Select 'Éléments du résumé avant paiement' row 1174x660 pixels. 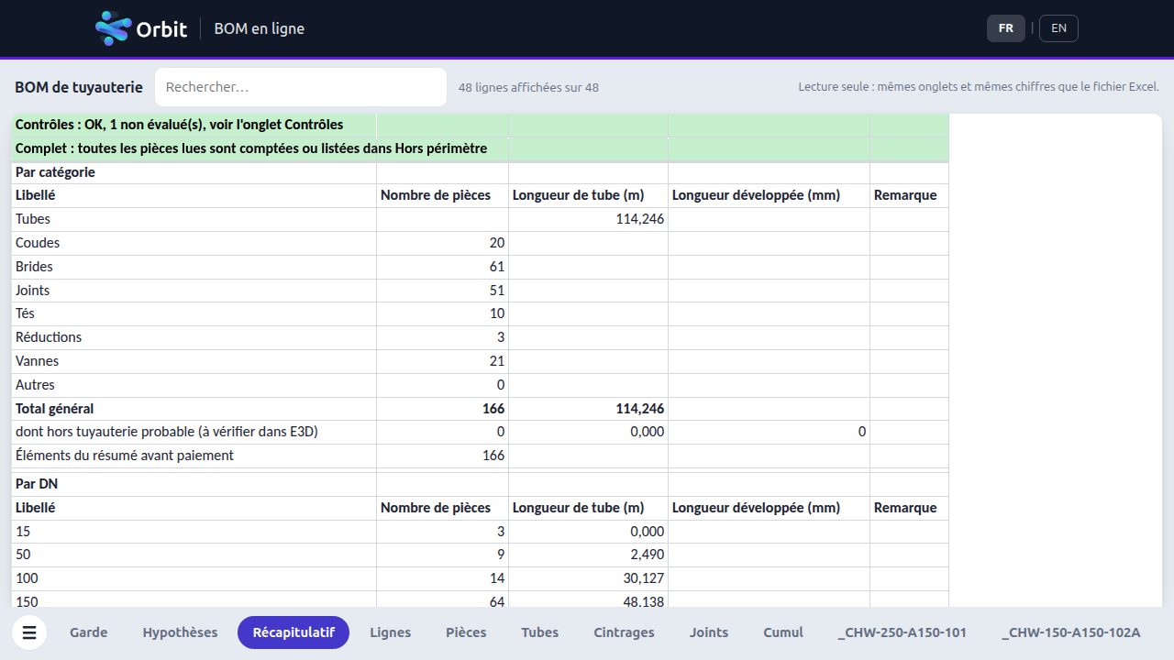point(480,456)
